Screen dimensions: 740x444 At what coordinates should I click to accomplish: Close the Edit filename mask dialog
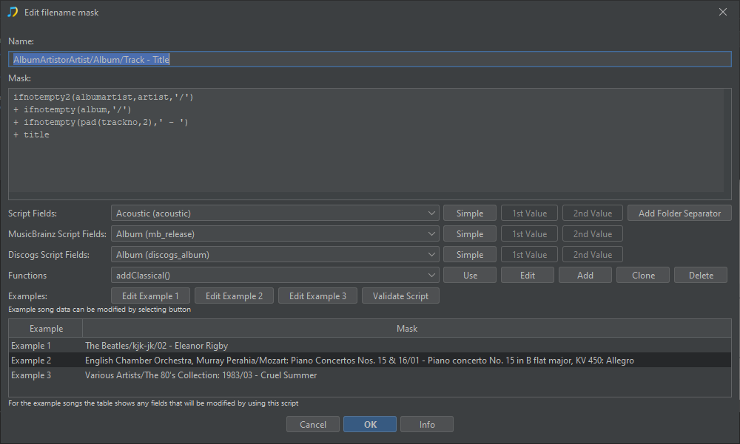click(723, 12)
